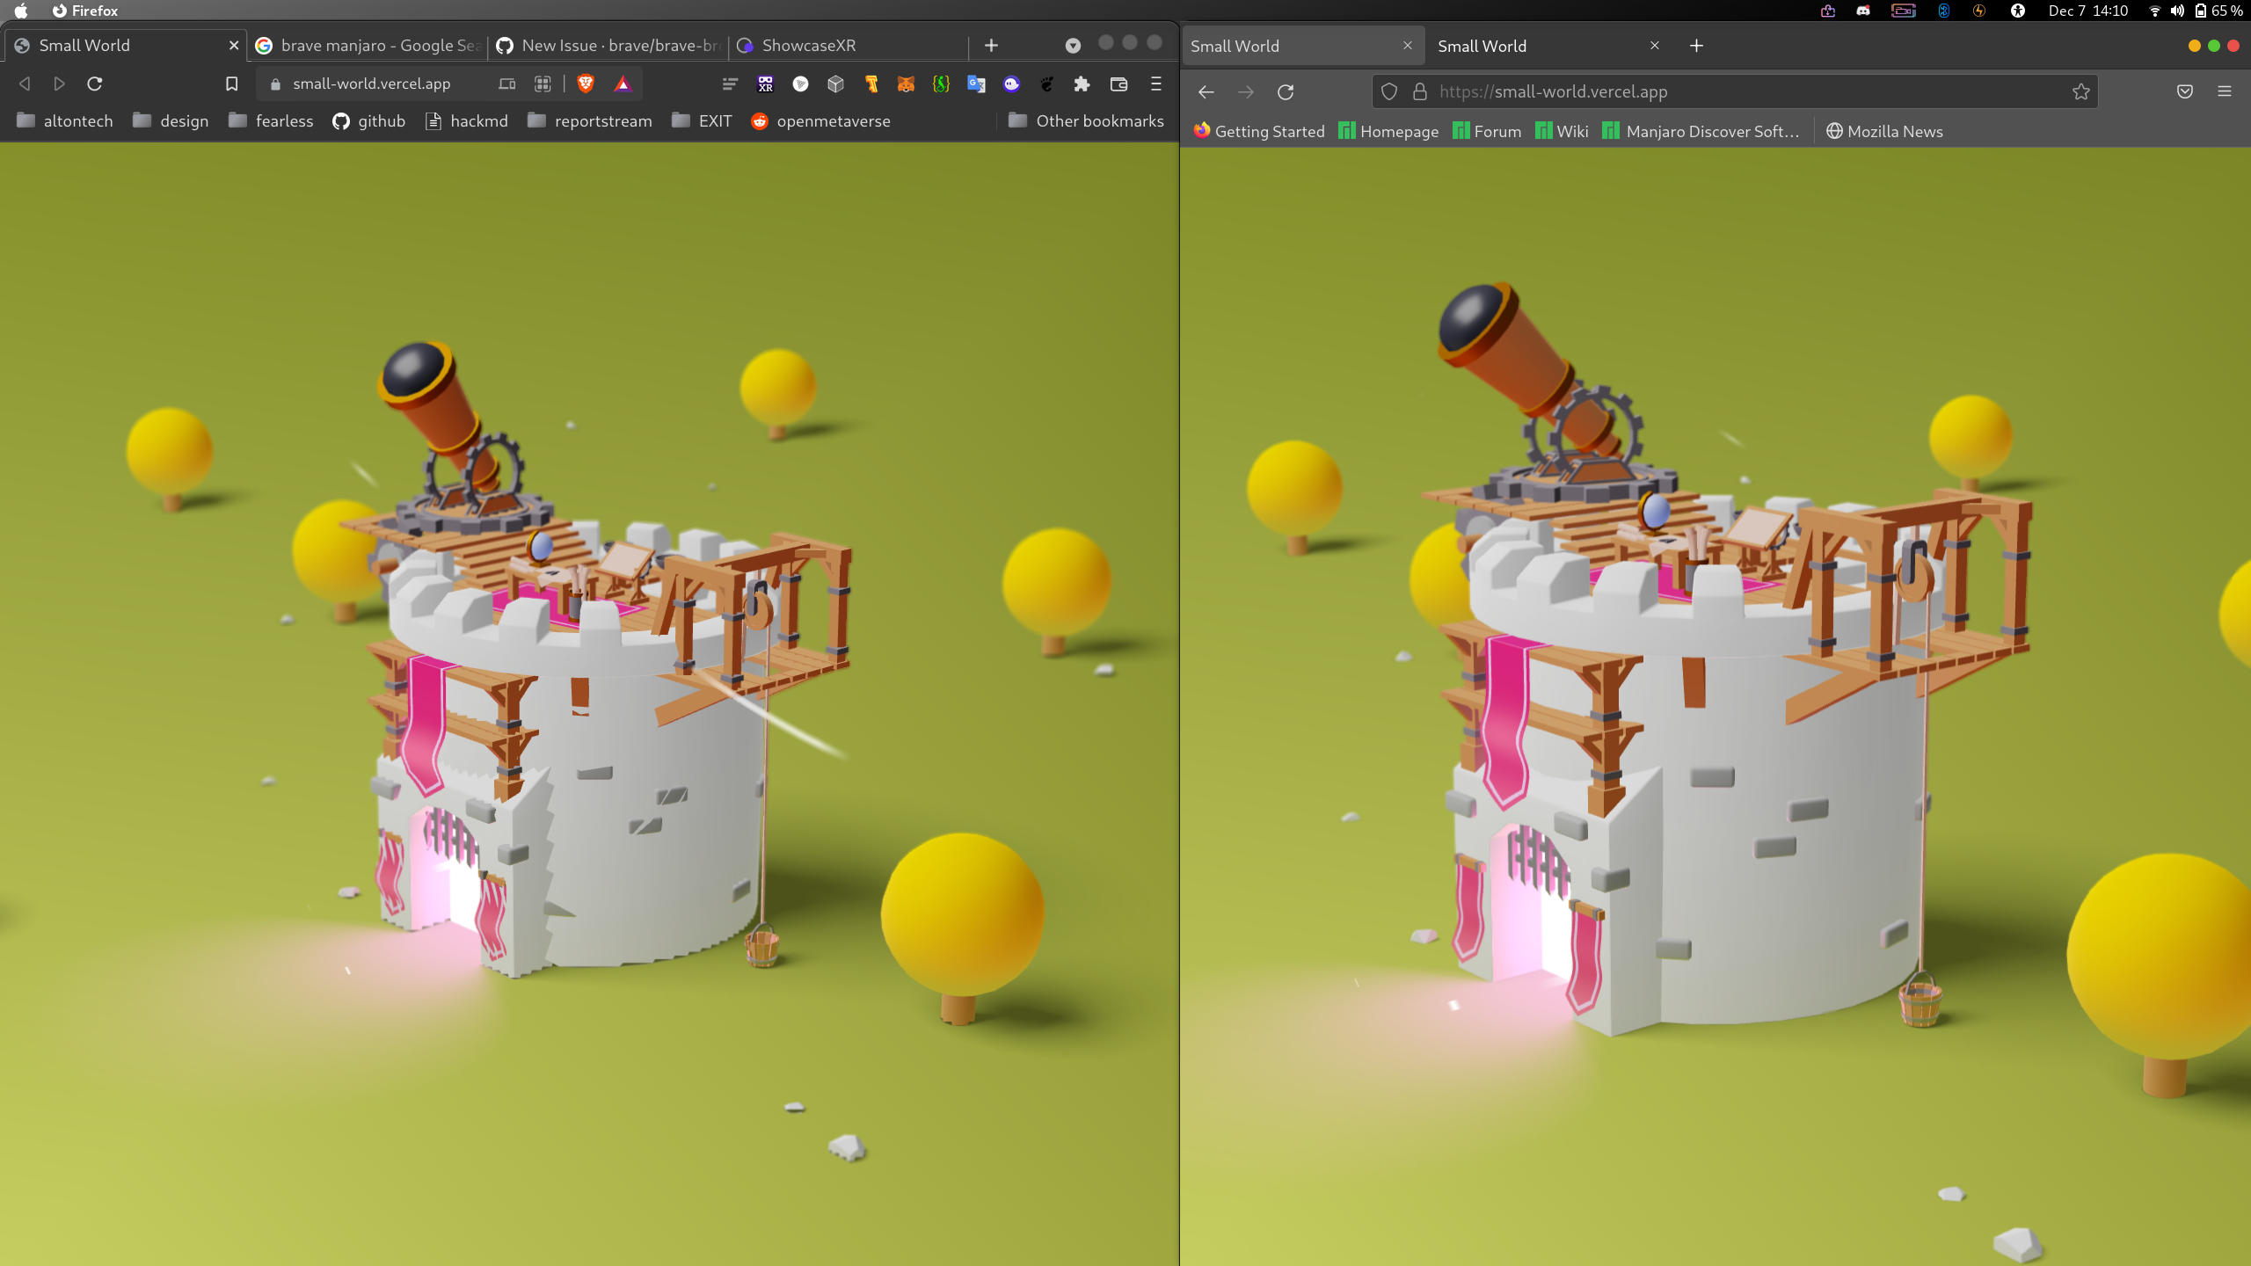Open the MetaMask fox extension

coord(907,84)
